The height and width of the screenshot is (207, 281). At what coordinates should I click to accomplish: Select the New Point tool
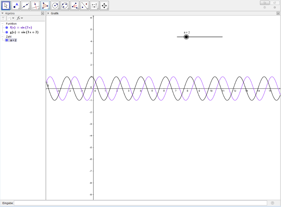(x=16, y=5)
